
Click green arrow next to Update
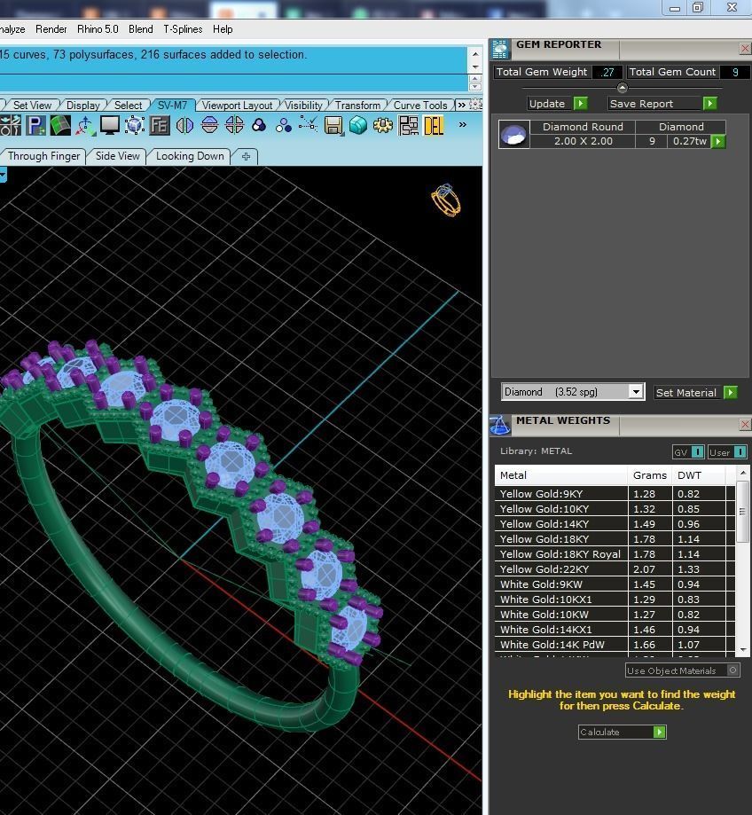580,104
